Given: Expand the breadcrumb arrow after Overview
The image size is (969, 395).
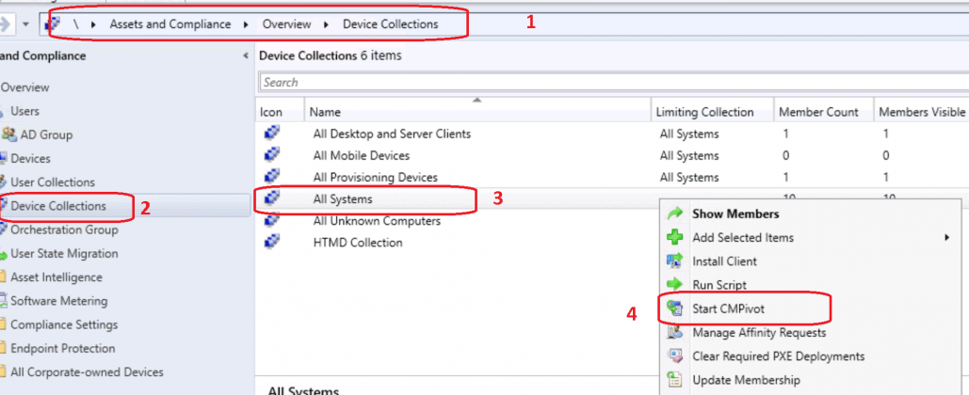Looking at the screenshot, I should click(327, 24).
